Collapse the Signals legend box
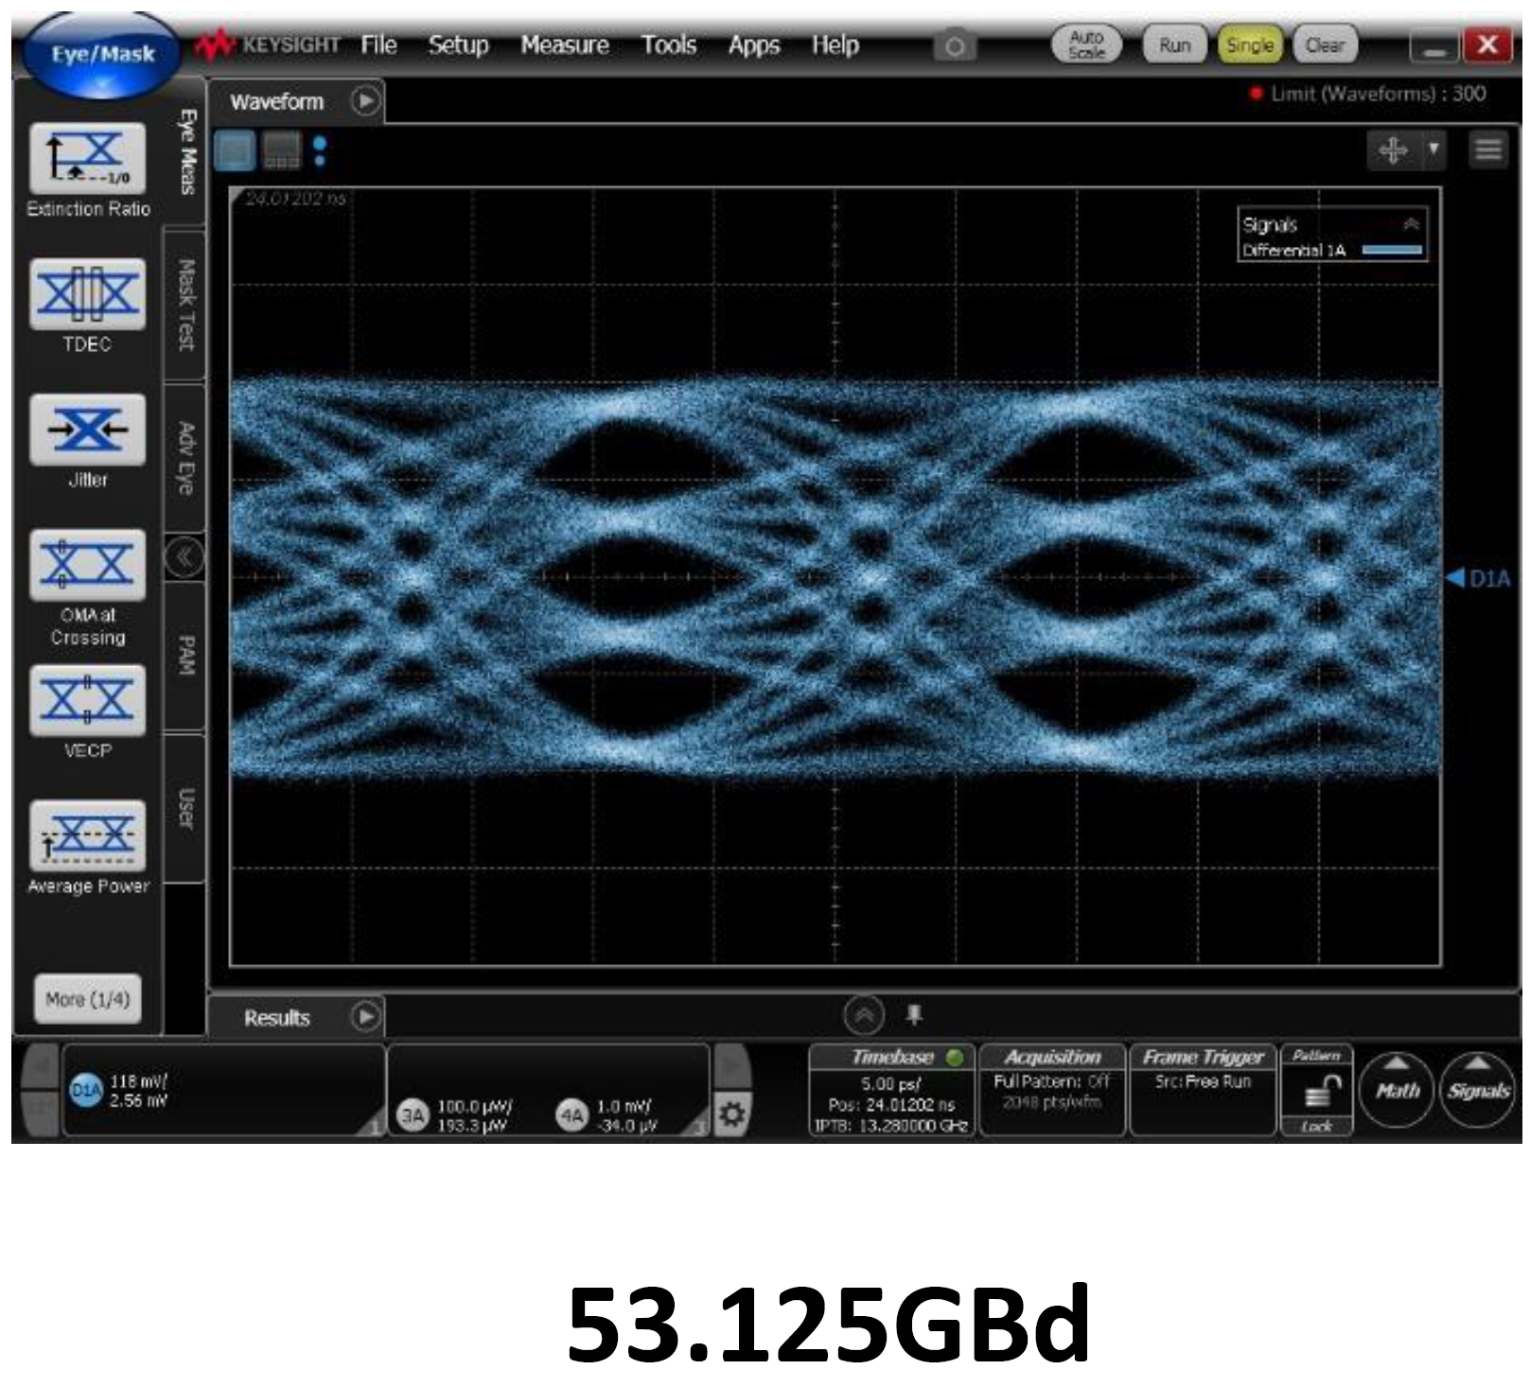 coord(1411,224)
